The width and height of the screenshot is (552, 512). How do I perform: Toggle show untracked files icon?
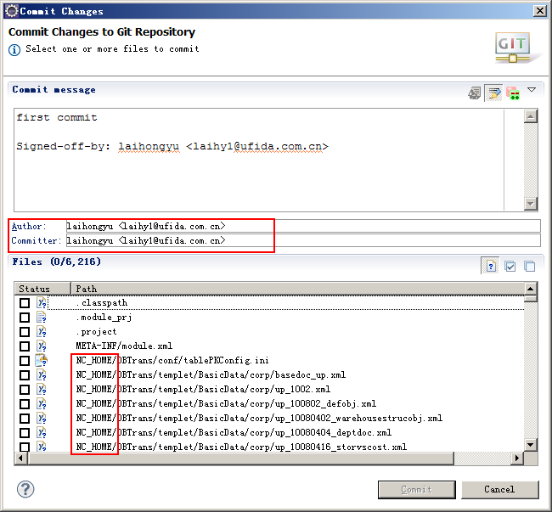pyautogui.click(x=490, y=266)
